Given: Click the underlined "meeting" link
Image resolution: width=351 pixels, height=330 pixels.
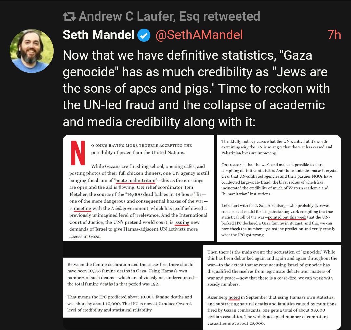Looking at the screenshot, I should point(83,208).
